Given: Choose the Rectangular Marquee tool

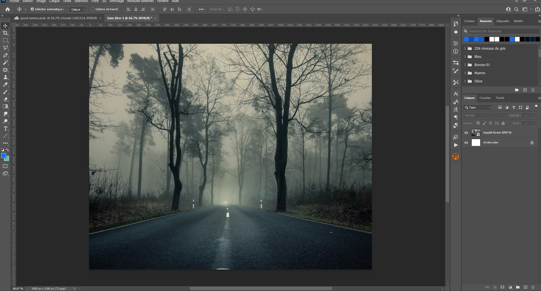Looking at the screenshot, I should coord(5,40).
